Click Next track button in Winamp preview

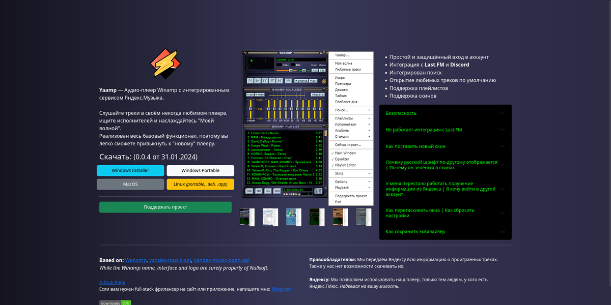coord(280,81)
